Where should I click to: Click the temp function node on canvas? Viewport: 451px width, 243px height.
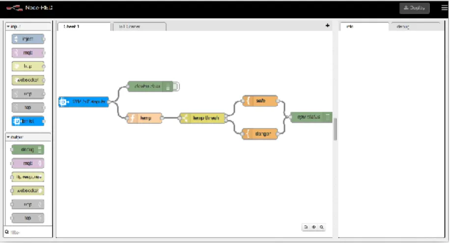[144, 118]
